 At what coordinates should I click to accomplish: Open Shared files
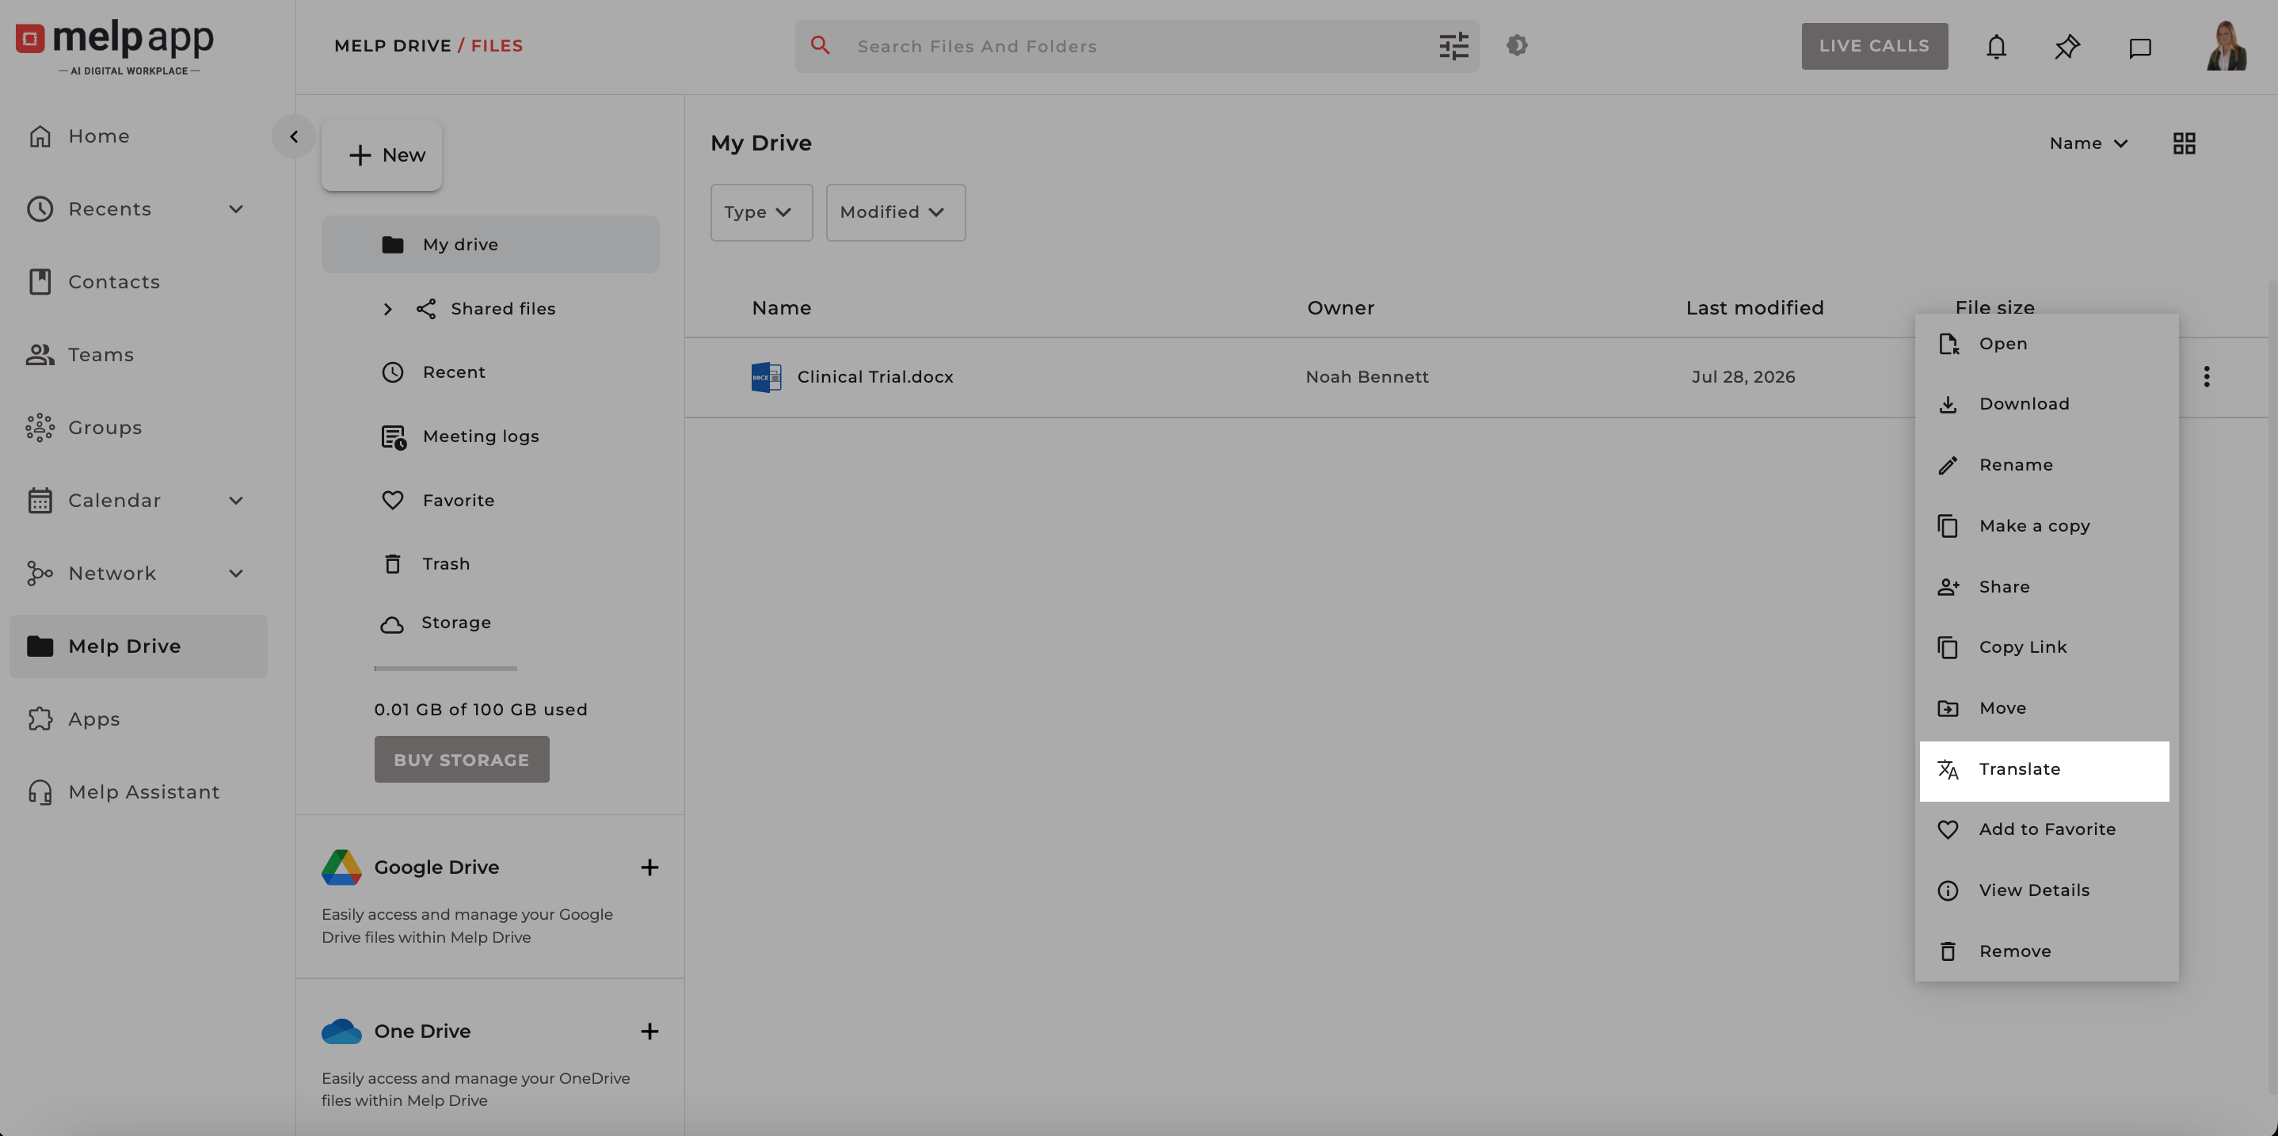502,309
